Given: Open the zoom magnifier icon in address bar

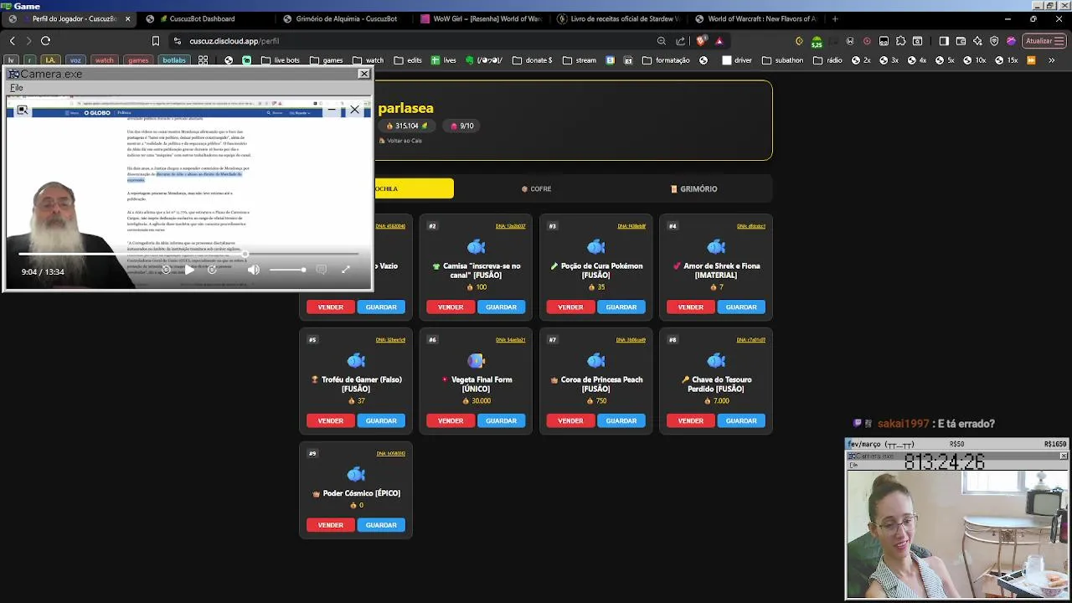Looking at the screenshot, I should pos(662,40).
